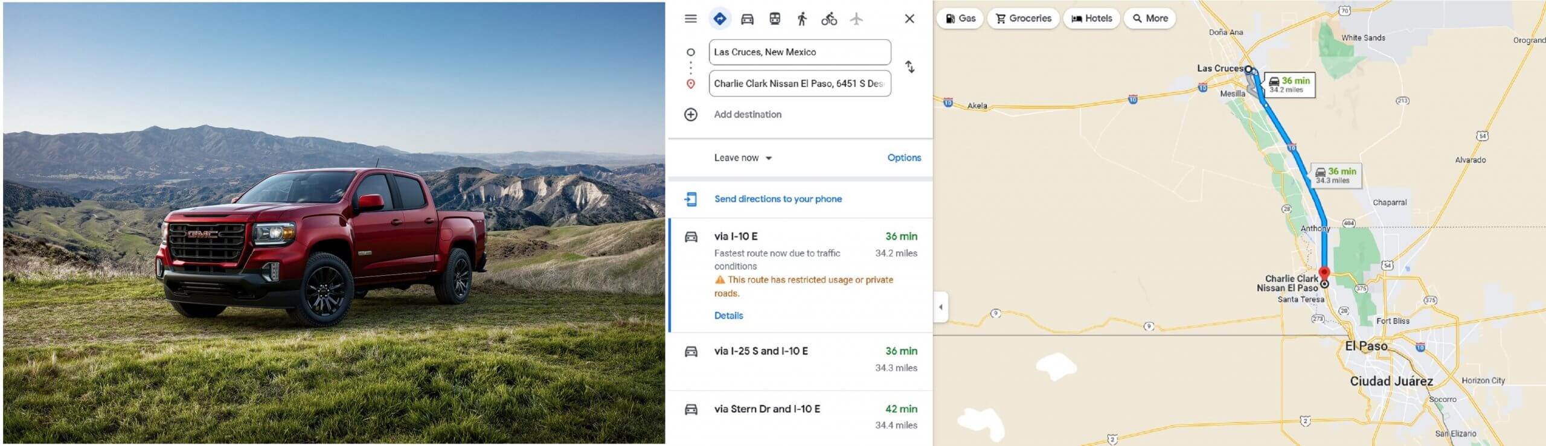Choose walking travel mode
Viewport: 1546px width, 446px height.
[802, 19]
